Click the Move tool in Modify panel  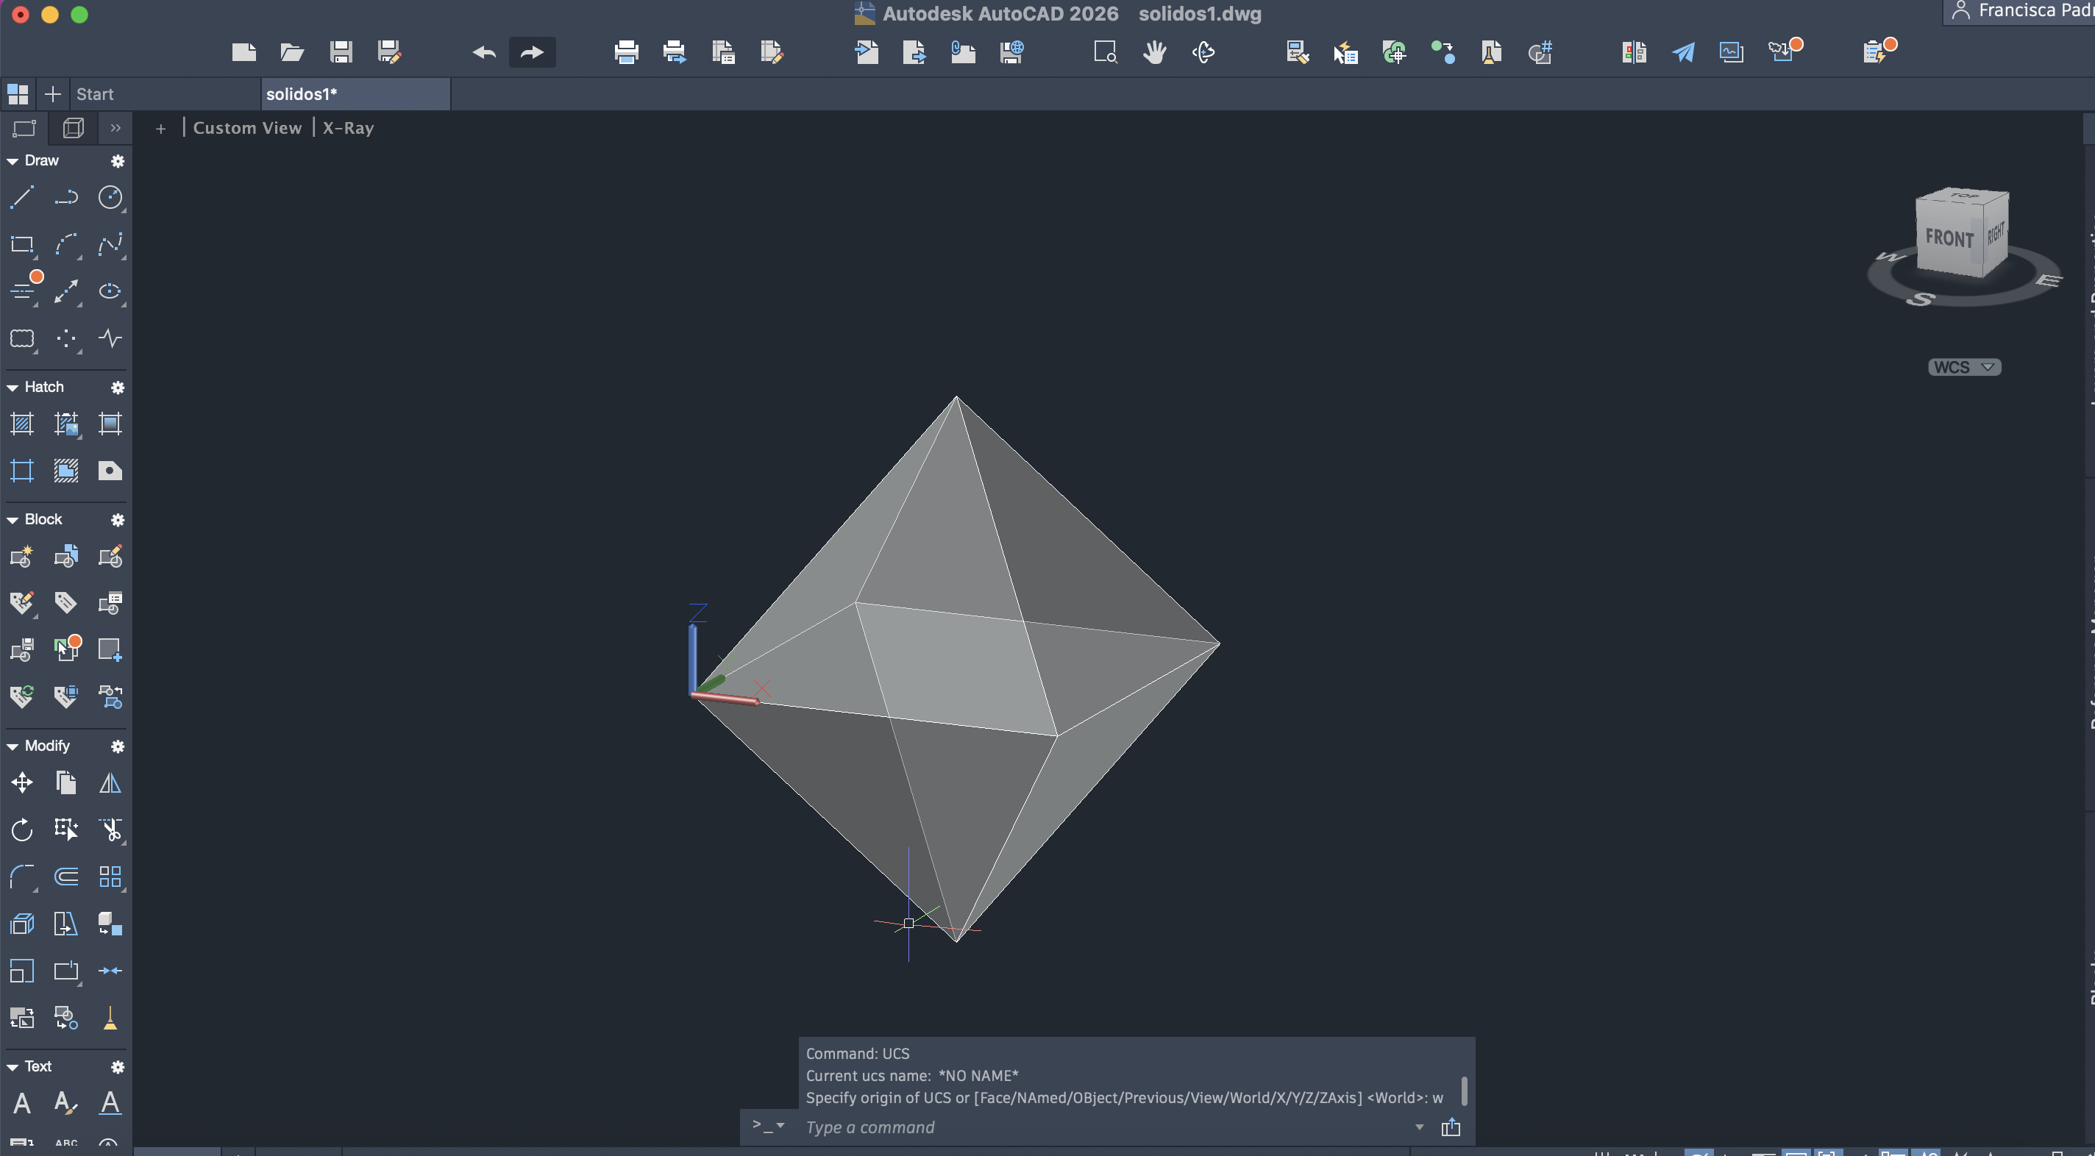[22, 783]
